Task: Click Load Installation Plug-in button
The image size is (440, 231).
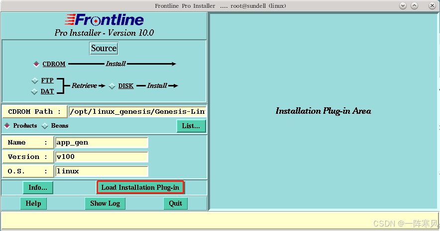Action: point(140,187)
